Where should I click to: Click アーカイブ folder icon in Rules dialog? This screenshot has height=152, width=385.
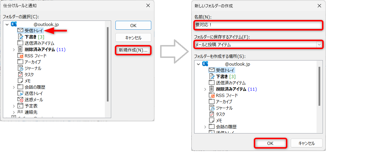point(20,62)
